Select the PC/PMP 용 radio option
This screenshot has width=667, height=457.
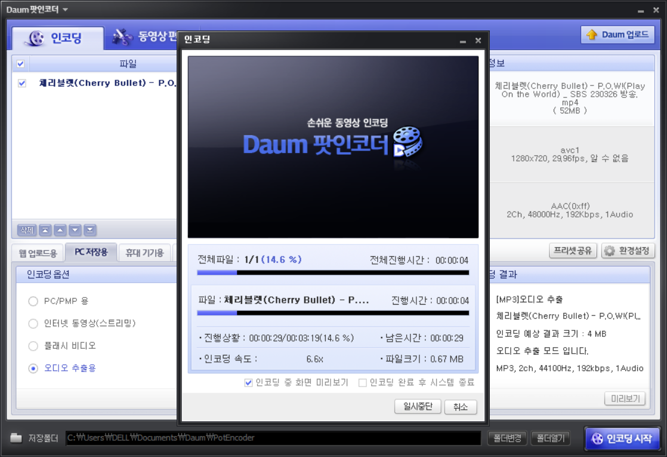point(33,301)
